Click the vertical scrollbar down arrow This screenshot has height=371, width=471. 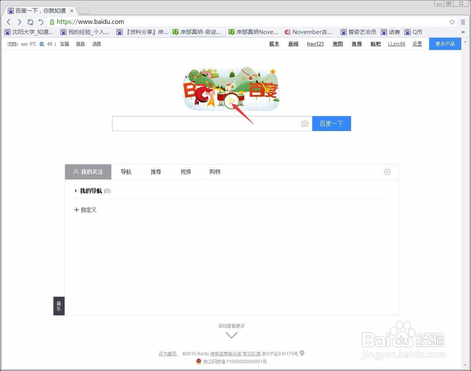[465, 365]
